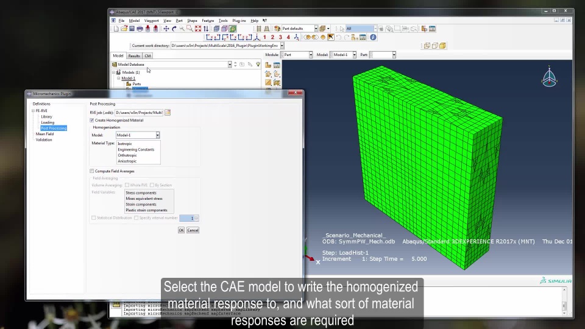This screenshot has height=329, width=585.
Task: Open the context bar Part dropdown
Action: coord(394,55)
